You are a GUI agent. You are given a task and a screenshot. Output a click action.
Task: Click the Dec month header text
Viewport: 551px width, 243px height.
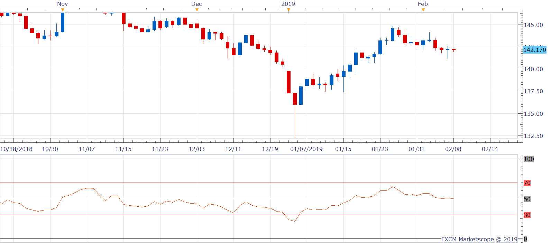click(x=196, y=4)
